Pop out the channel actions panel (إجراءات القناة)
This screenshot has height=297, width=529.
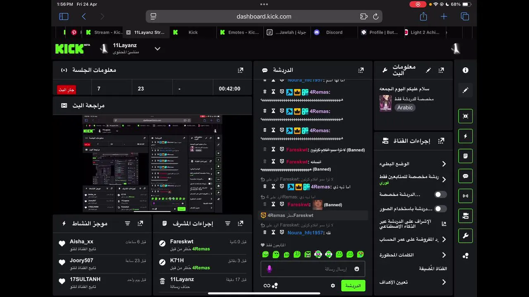tap(441, 141)
